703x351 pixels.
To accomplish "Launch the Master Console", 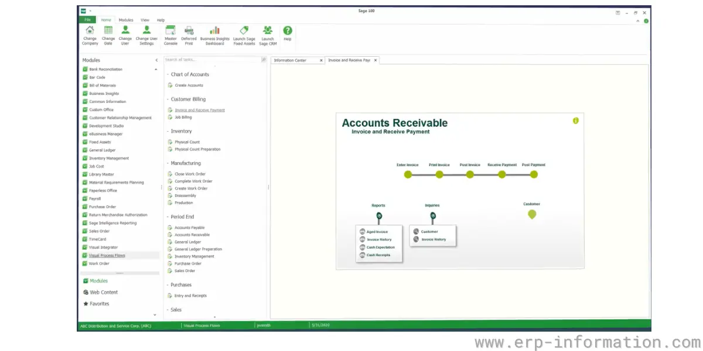I will click(170, 35).
